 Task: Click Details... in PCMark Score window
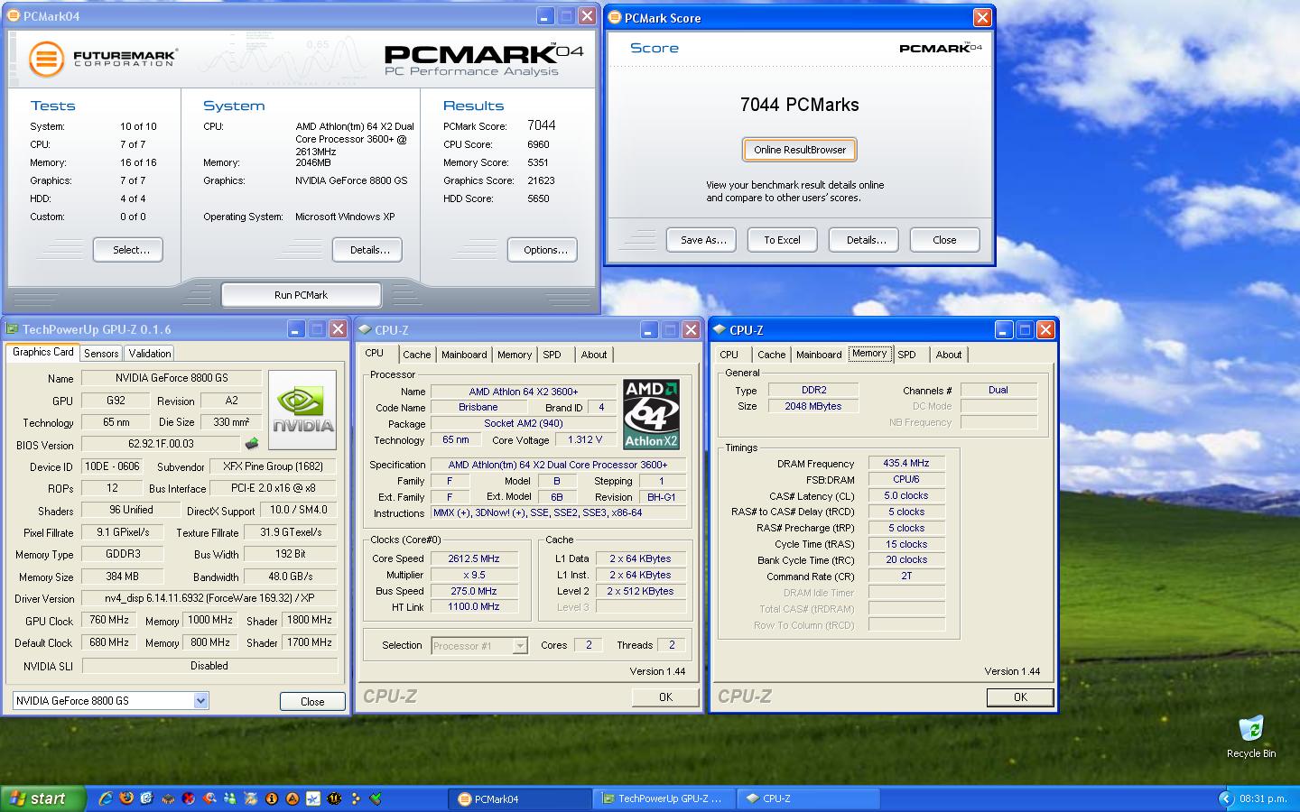click(866, 240)
